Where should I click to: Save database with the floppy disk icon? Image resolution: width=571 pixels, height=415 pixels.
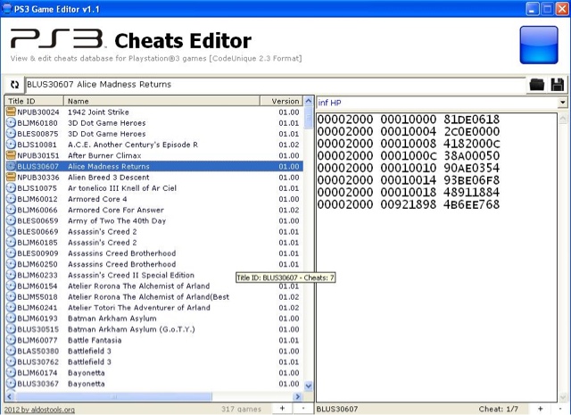click(x=558, y=85)
